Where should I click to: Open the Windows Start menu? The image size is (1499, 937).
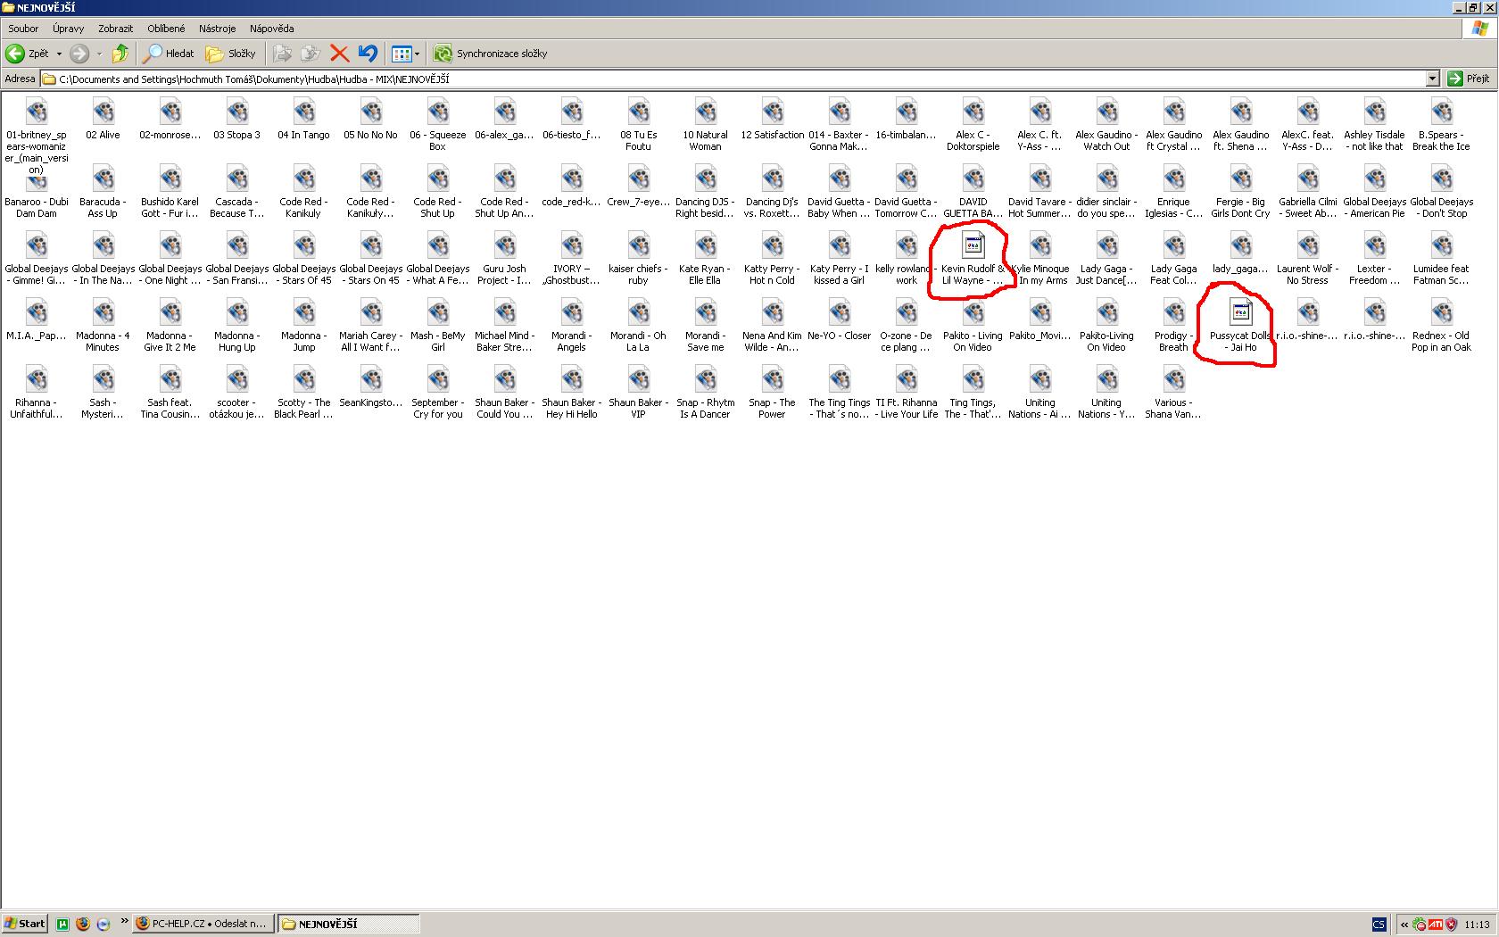[25, 924]
